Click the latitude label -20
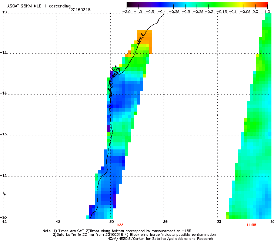Screen dimensions: 274x241 pyautogui.click(x=3, y=217)
